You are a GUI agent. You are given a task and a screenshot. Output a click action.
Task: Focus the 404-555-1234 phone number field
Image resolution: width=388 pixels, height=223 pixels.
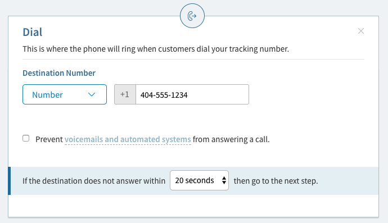(192, 94)
